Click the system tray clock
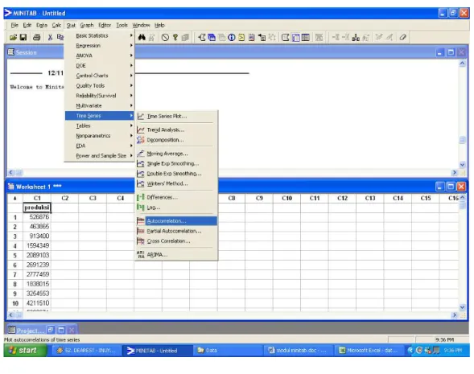This screenshot has height=374, width=474. (453, 350)
